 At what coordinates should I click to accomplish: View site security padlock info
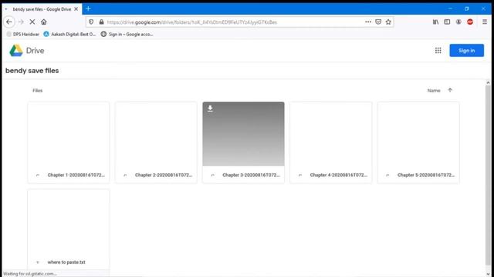pos(101,22)
